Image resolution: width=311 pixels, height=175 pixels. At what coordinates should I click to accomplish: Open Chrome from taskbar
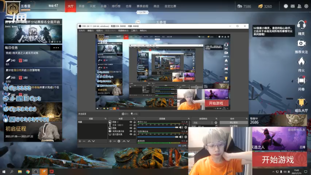[28, 171]
